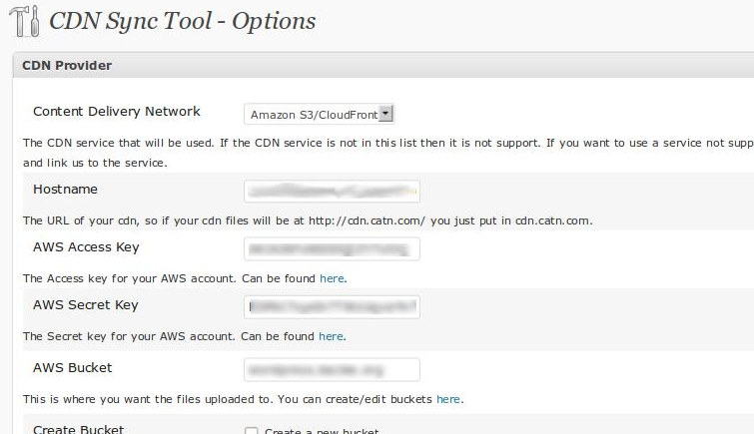Screen dimensions: 754x434
Task: Click the Hostname input field
Action: pos(332,192)
